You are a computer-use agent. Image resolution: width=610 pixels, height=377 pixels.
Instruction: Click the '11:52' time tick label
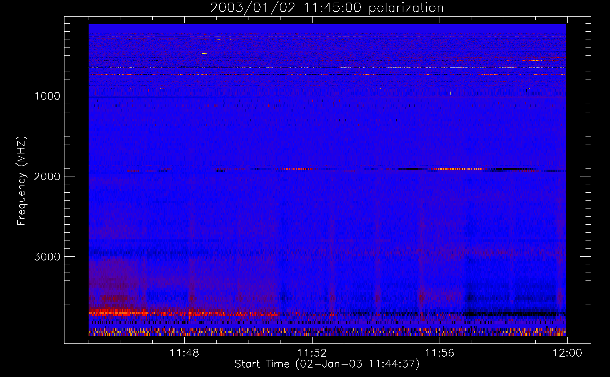(312, 353)
